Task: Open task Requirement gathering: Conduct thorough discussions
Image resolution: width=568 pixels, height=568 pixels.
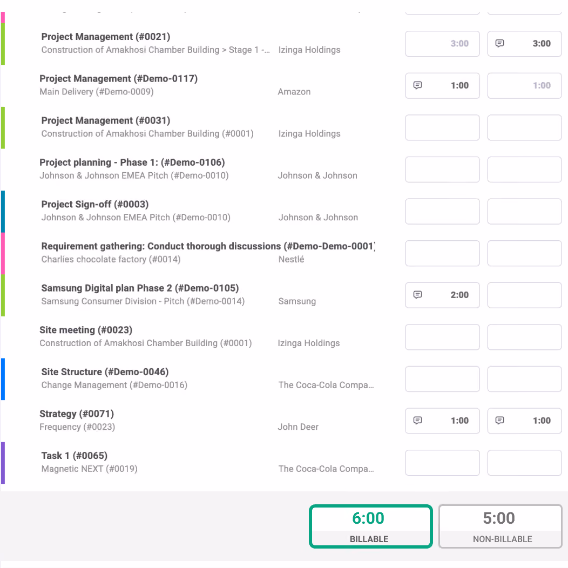Action: coord(208,246)
